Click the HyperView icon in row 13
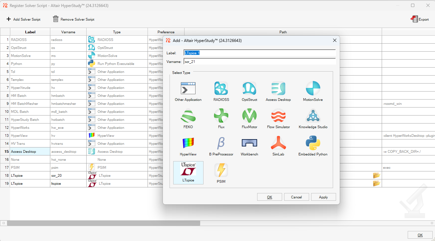435x241 pixels. click(91, 135)
